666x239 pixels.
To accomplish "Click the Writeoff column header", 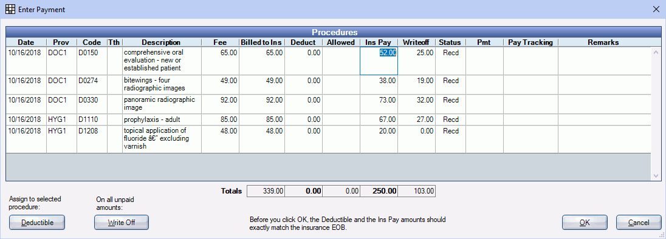I will (417, 42).
